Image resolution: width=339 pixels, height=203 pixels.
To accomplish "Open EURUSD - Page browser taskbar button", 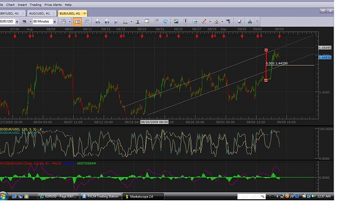I will 58,197.
